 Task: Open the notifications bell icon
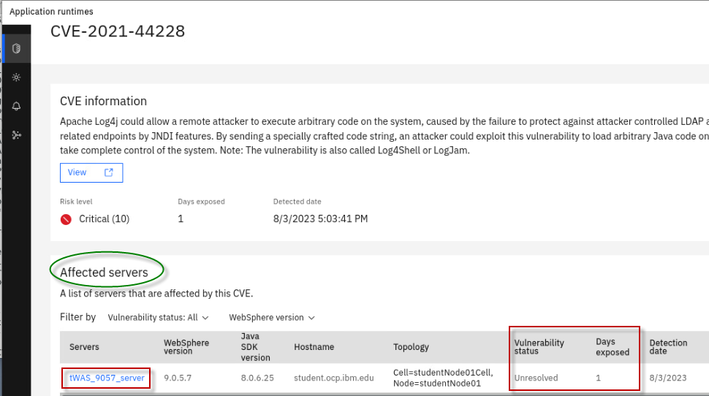pos(16,106)
